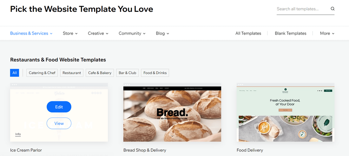
Task: Click the View button on Ice Cream Parlor
Action: point(59,124)
